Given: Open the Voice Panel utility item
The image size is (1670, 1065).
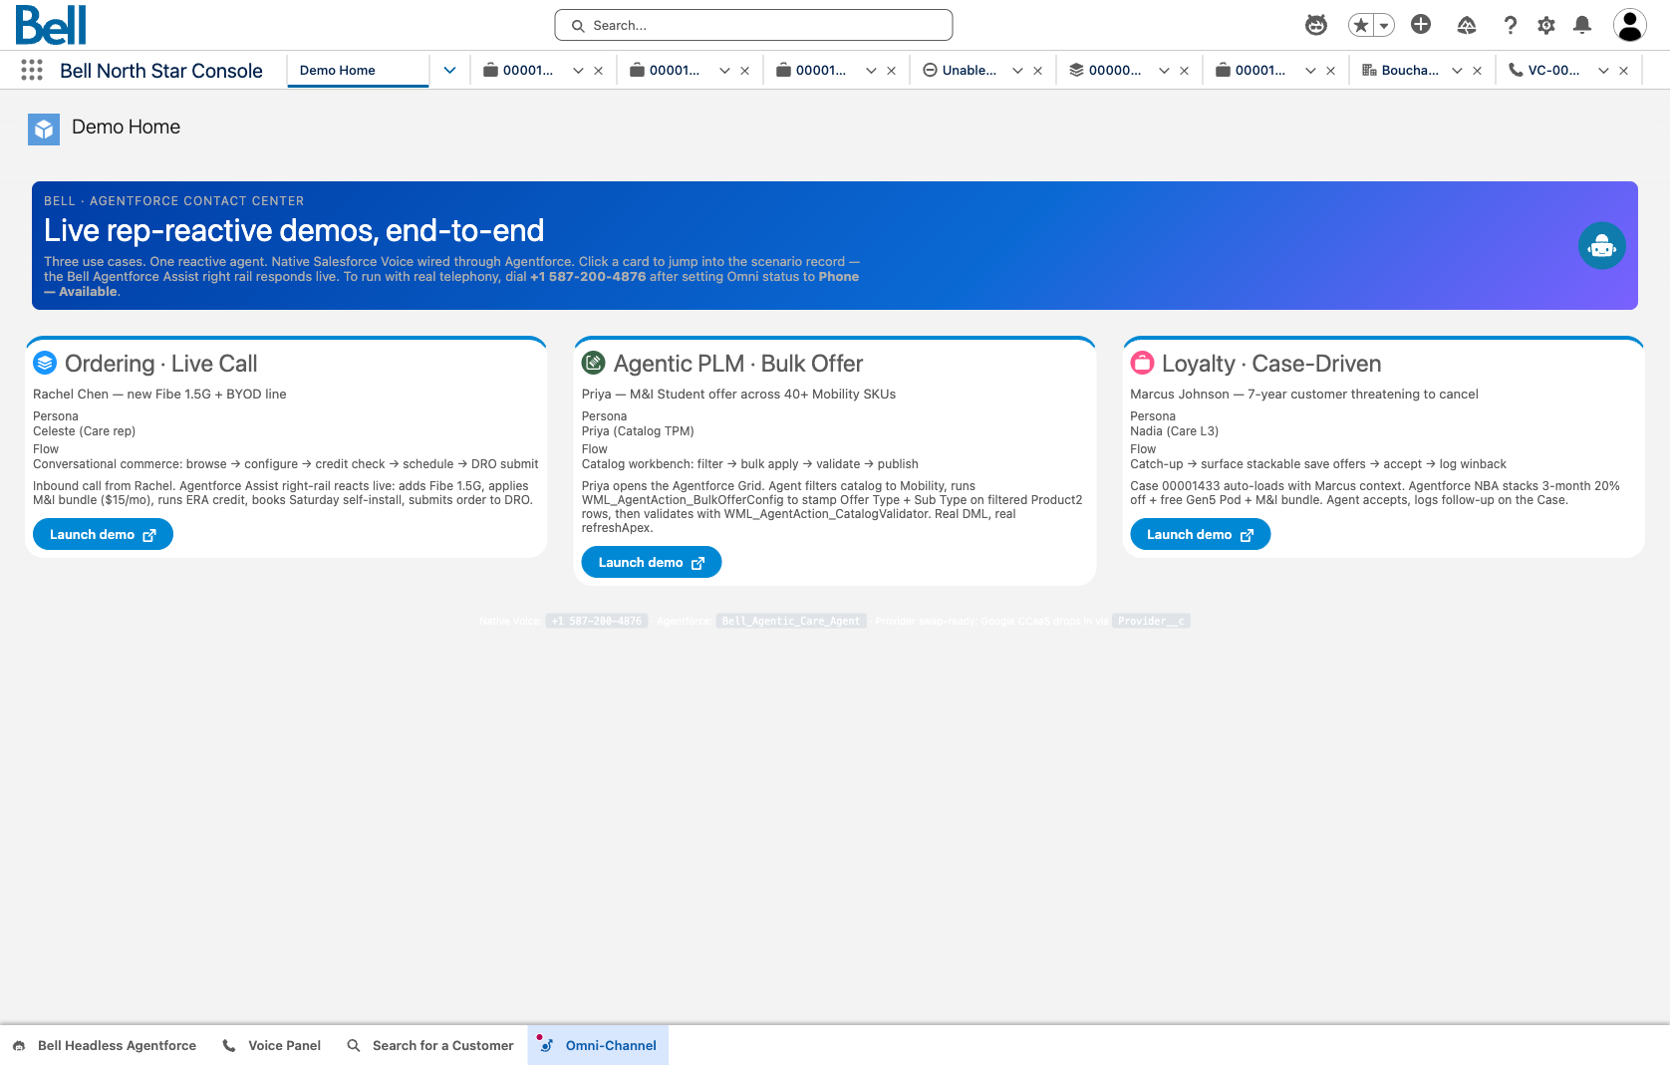Looking at the screenshot, I should coord(272,1045).
